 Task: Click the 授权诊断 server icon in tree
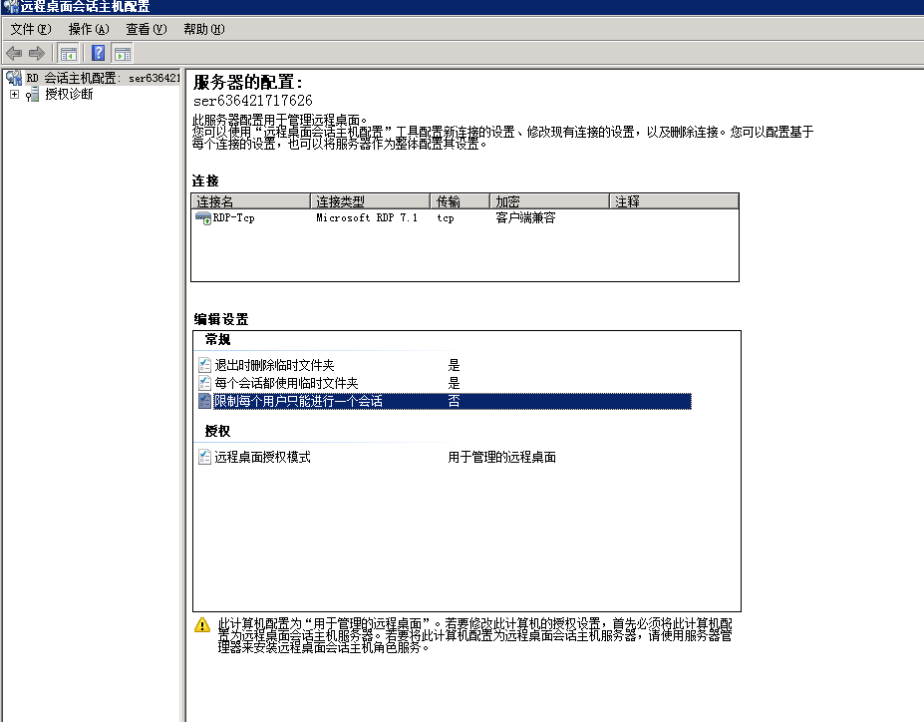point(33,95)
